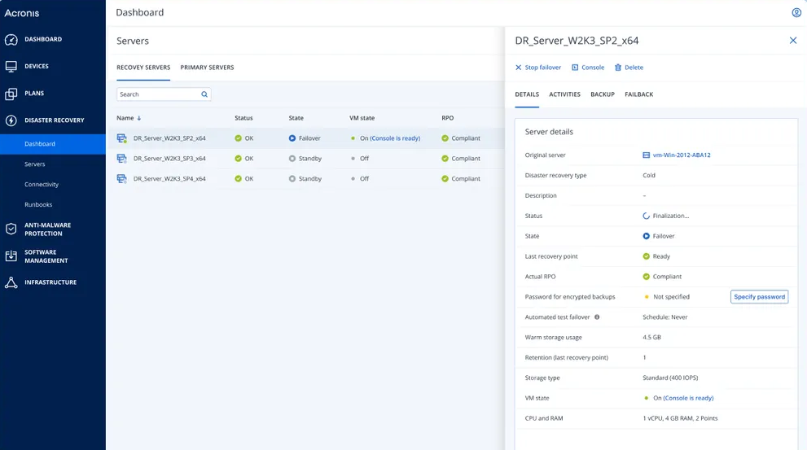807x450 pixels.
Task: Click the Anti-Malware Protection shield icon
Action: pyautogui.click(x=11, y=229)
